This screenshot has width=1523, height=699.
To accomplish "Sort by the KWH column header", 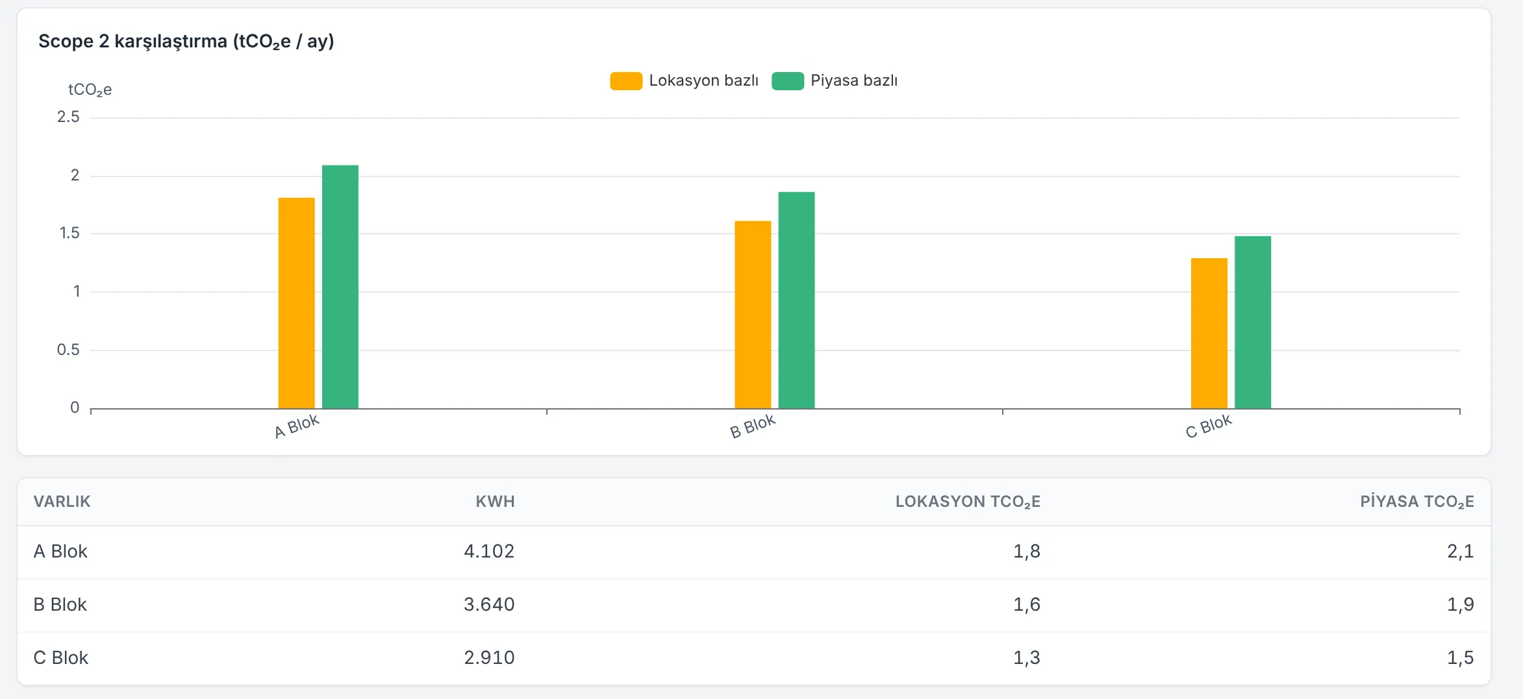I will (495, 502).
